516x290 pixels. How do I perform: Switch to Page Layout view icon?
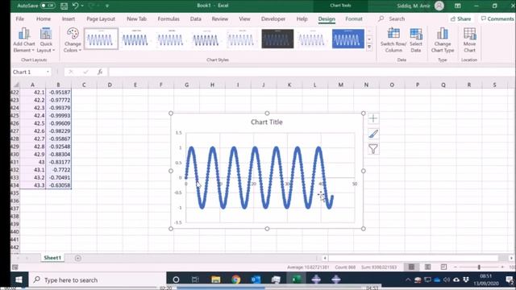(427, 267)
